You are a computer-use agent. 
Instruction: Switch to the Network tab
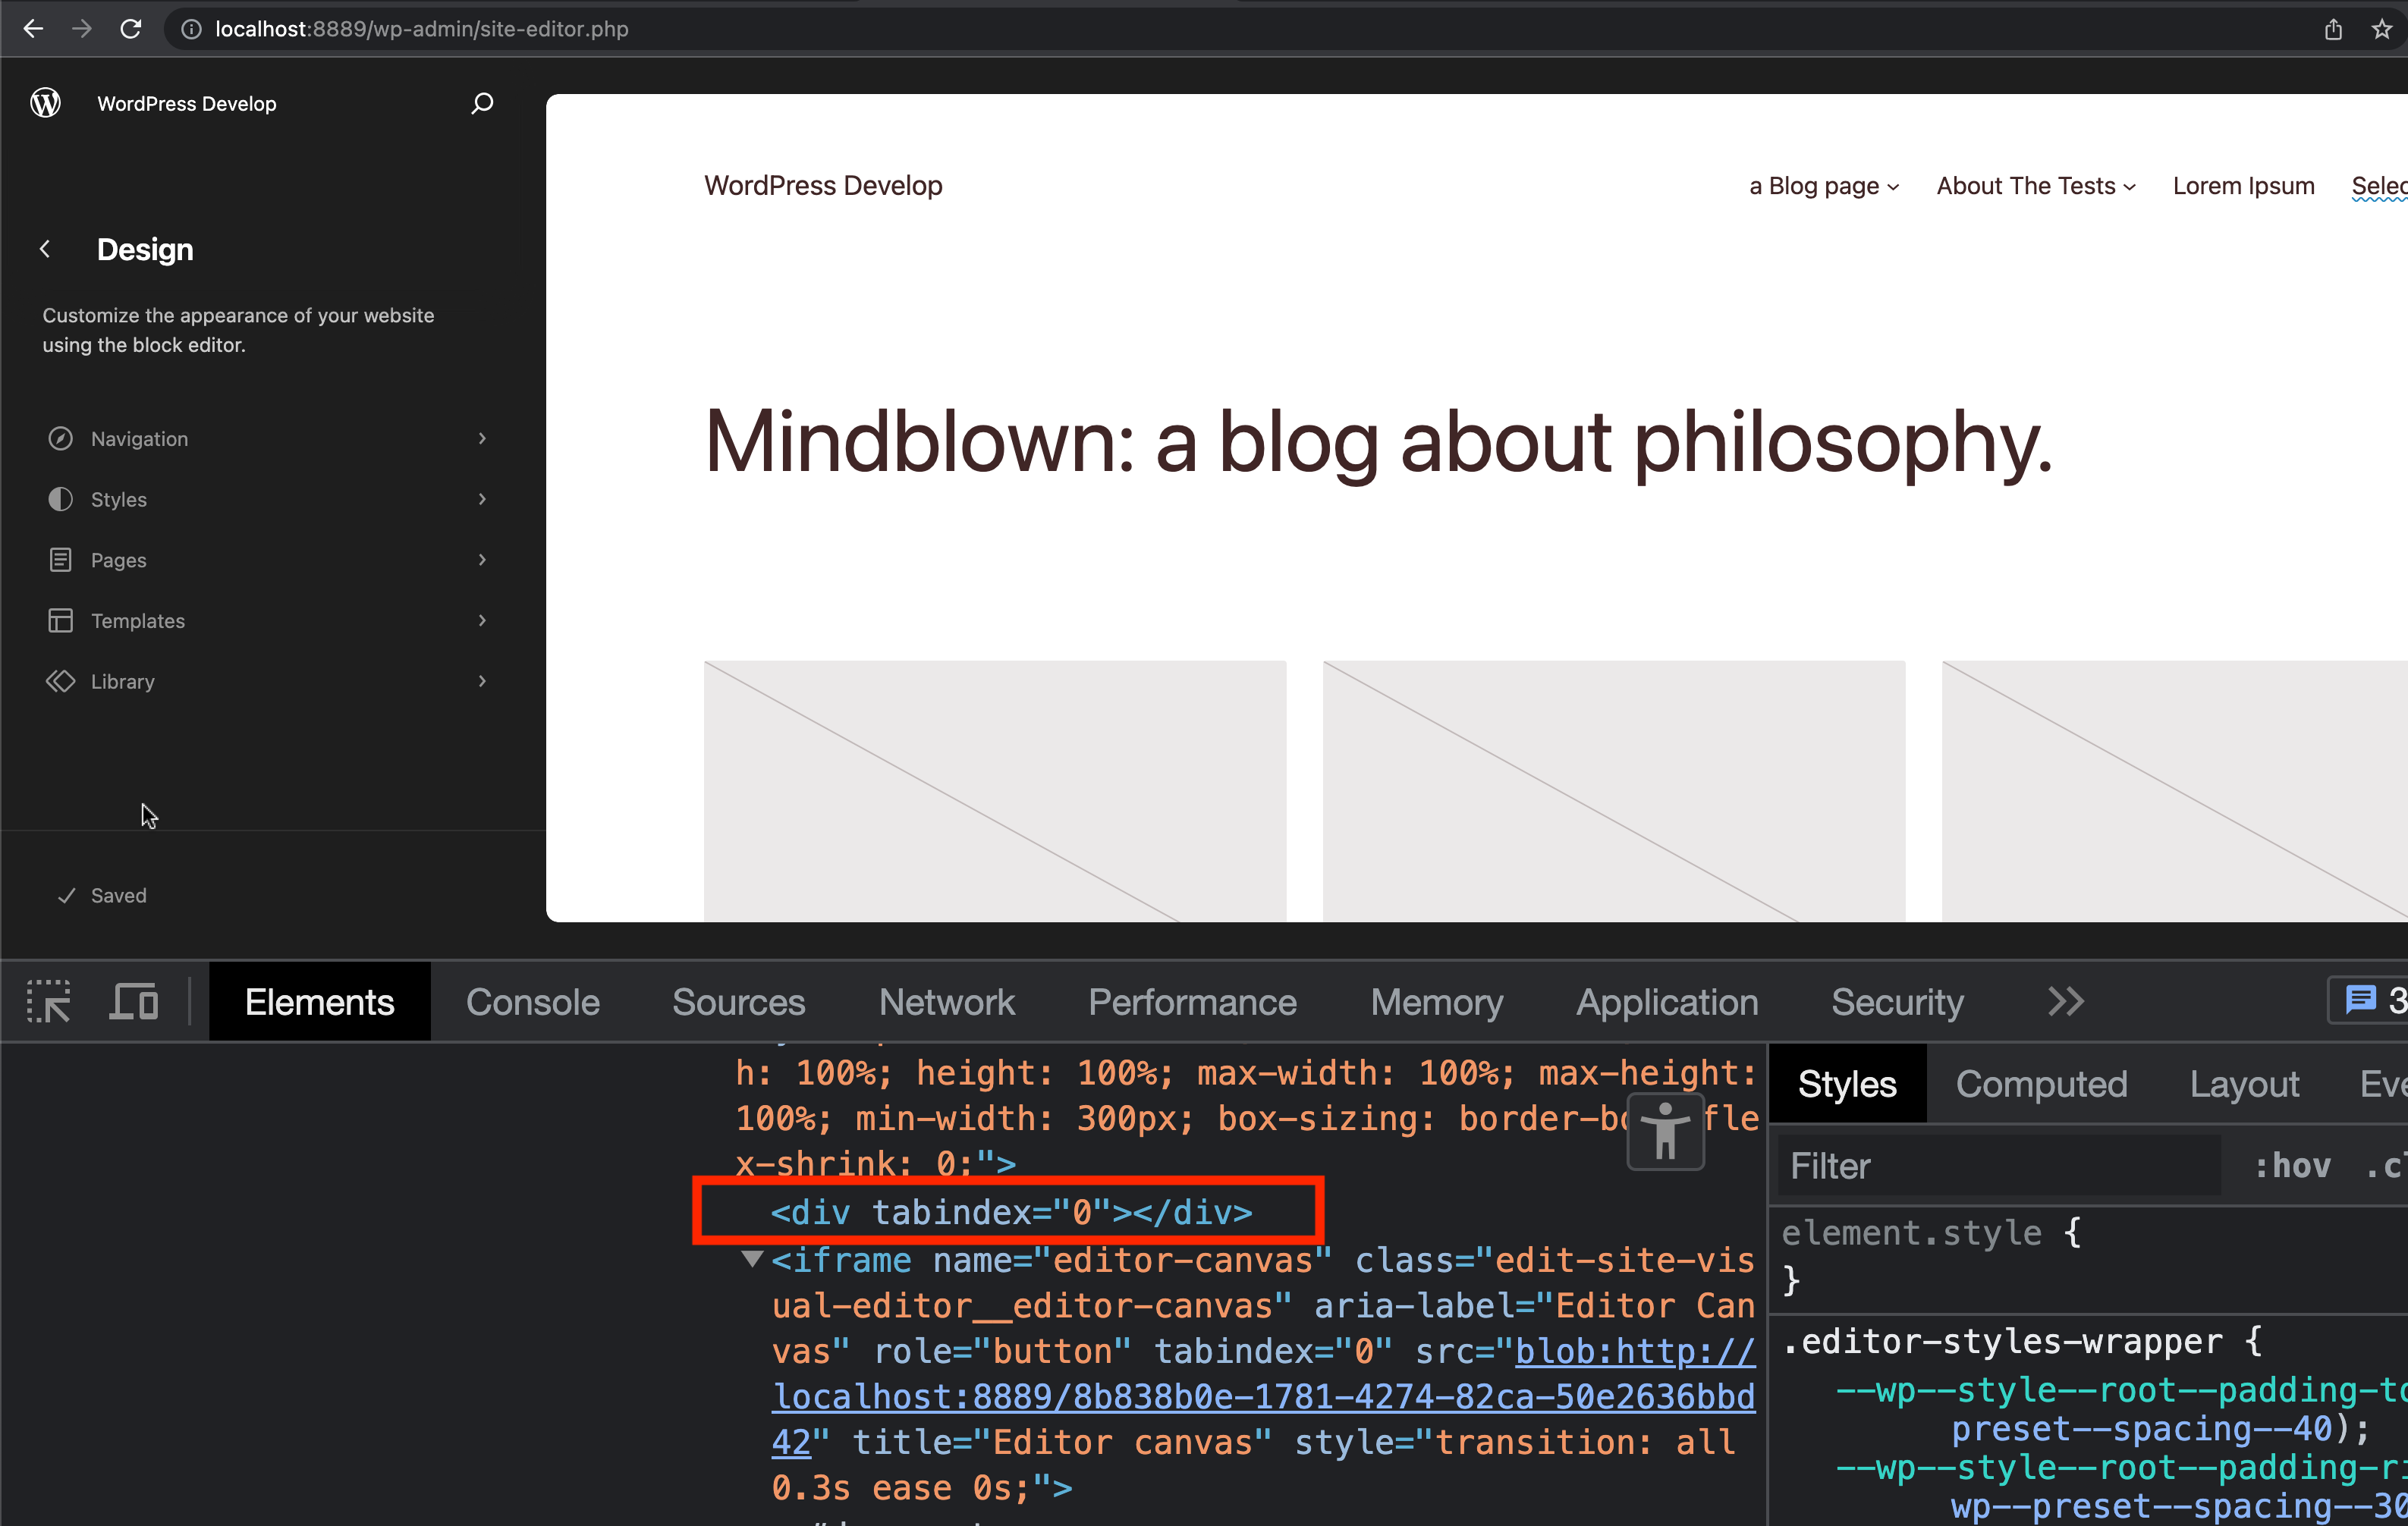(x=946, y=1001)
